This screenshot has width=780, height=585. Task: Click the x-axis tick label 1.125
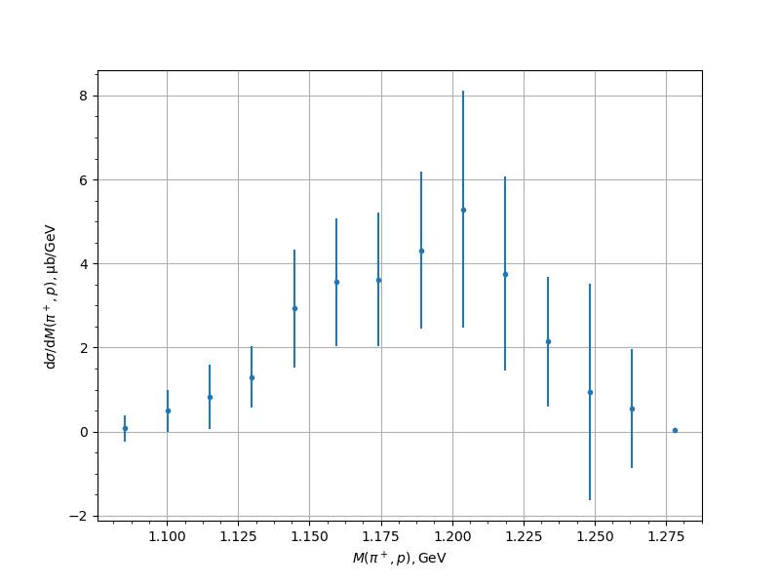(x=239, y=537)
